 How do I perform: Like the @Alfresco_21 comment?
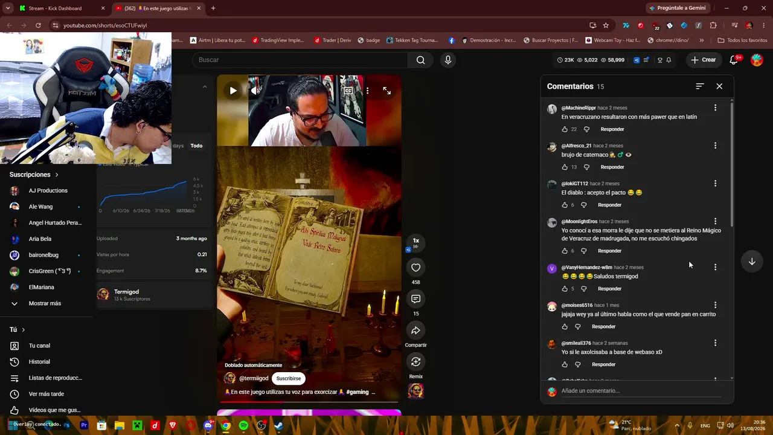click(x=565, y=167)
